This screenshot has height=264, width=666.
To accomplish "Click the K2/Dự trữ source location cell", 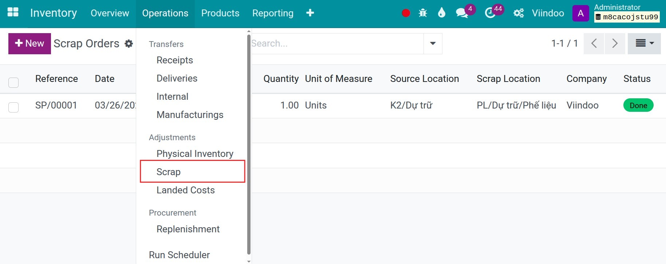I will point(411,105).
